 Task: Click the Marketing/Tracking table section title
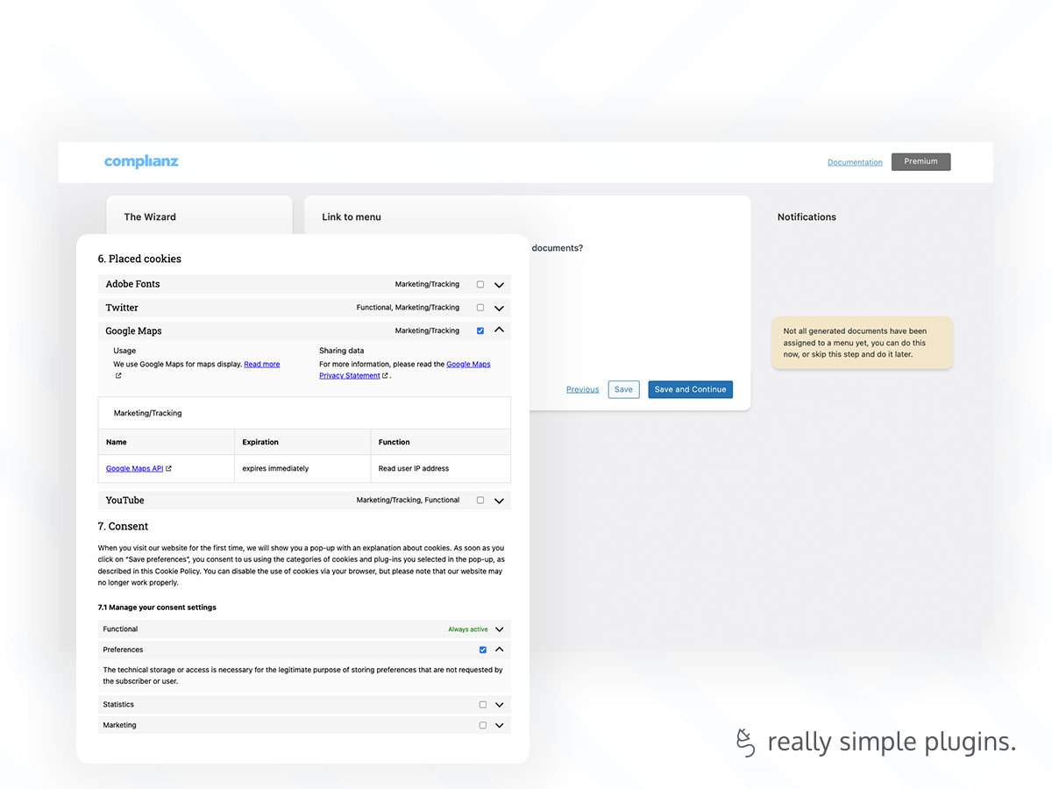147,413
